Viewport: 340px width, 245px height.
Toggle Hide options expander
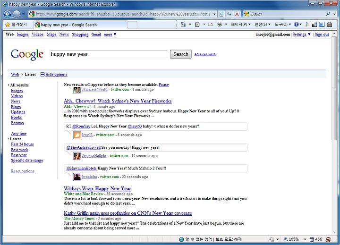pos(54,75)
